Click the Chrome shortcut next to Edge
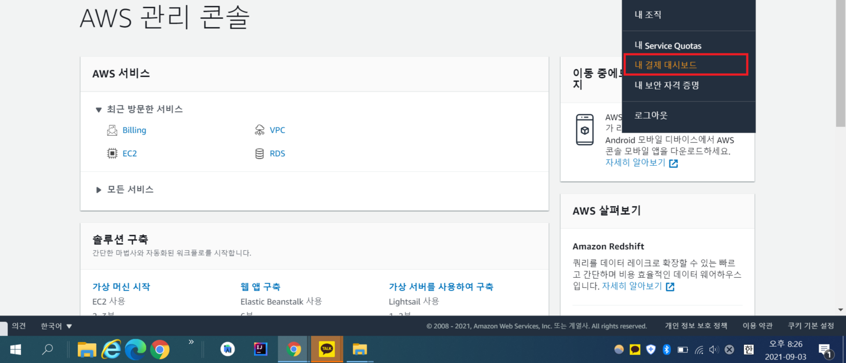This screenshot has width=846, height=363. (x=160, y=350)
